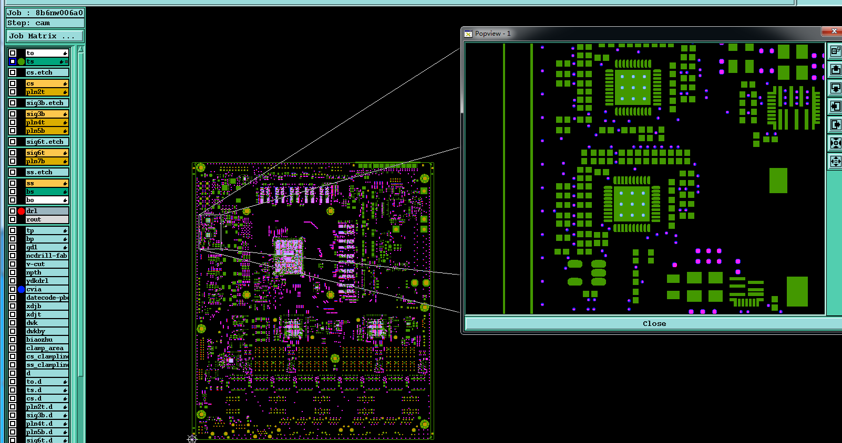842x443 pixels.
Task: Select the clamp_area layer name
Action: point(47,348)
